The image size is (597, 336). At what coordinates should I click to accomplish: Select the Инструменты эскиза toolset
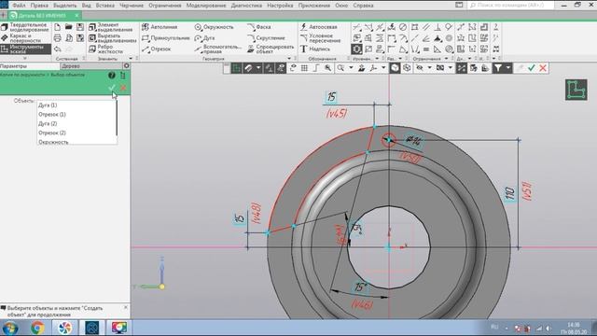25,49
